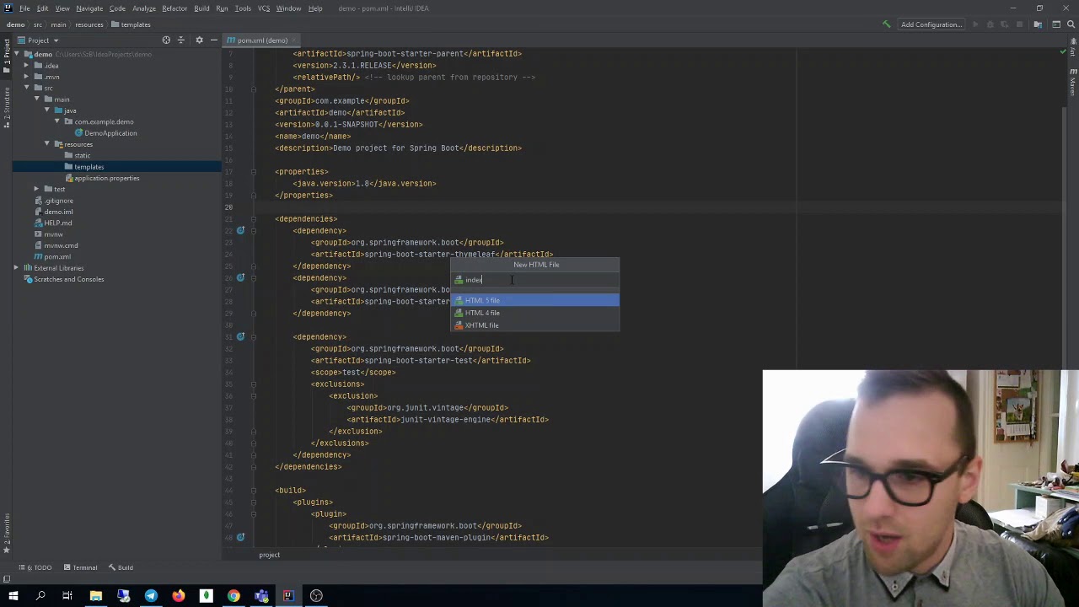The height and width of the screenshot is (607, 1079).
Task: Hide the Project panel with minus icon
Action: 214,40
